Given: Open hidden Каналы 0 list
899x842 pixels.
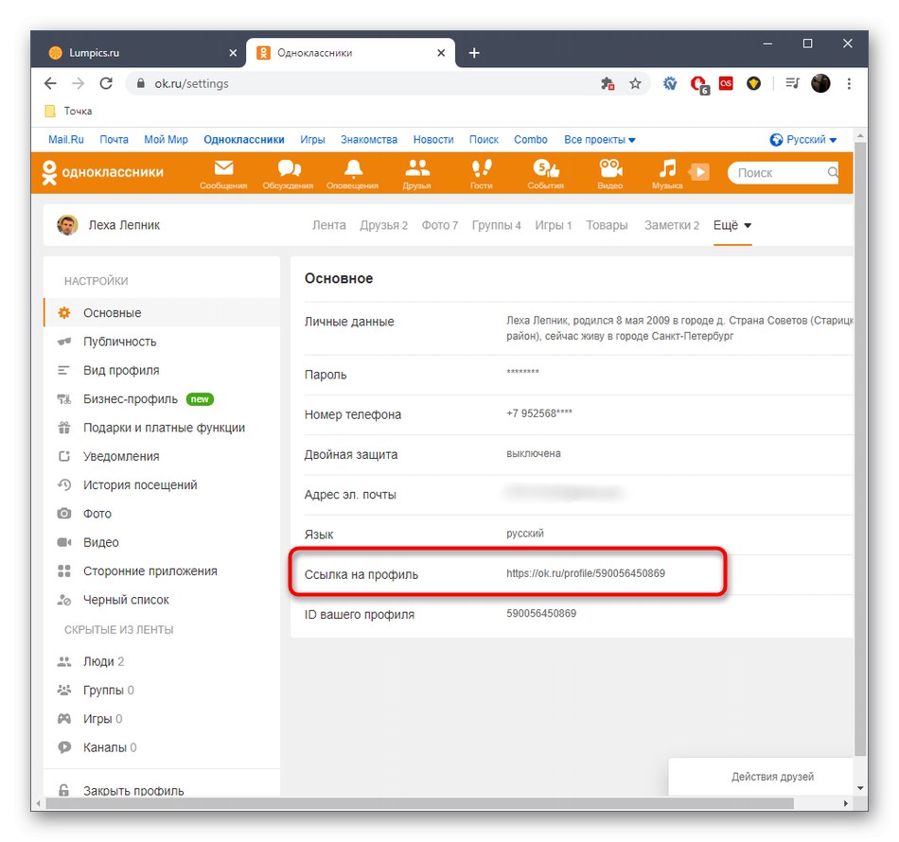Looking at the screenshot, I should click(162, 747).
